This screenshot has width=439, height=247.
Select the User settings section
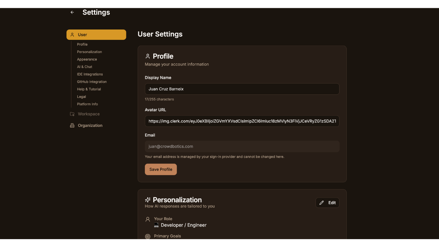[x=96, y=35]
